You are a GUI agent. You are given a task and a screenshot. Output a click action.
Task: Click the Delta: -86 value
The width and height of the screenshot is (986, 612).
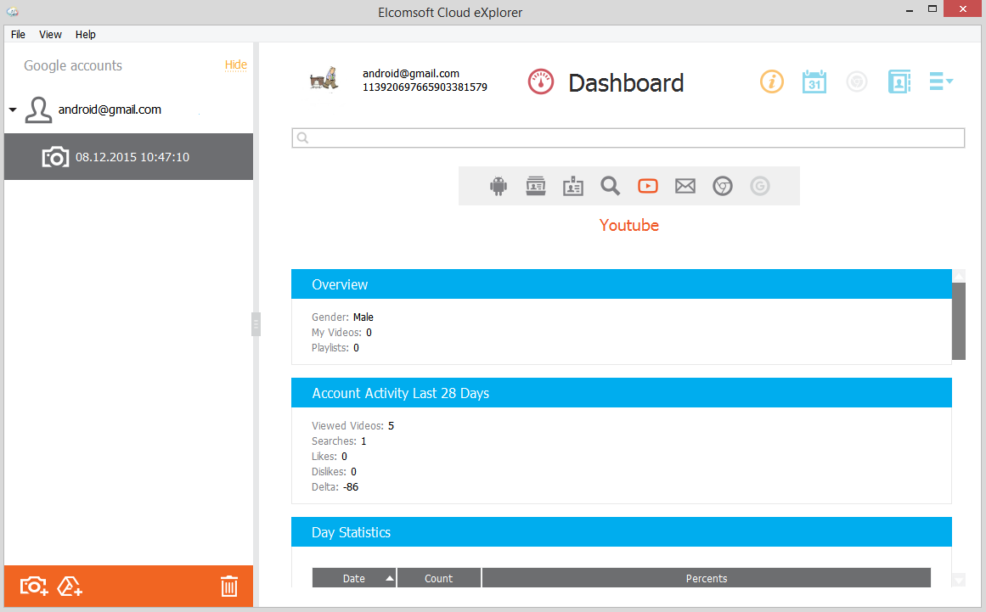351,487
